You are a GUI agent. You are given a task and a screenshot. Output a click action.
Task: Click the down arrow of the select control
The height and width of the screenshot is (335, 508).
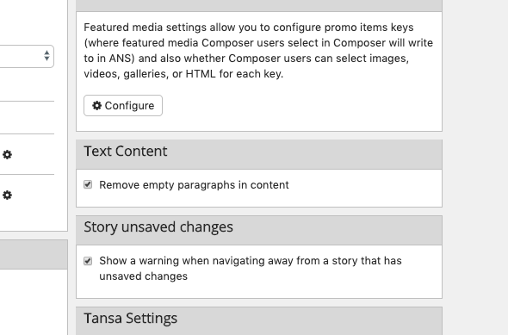pyautogui.click(x=46, y=59)
